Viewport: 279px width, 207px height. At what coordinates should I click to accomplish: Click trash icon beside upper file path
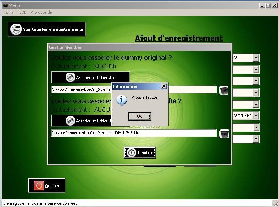[x=224, y=90]
